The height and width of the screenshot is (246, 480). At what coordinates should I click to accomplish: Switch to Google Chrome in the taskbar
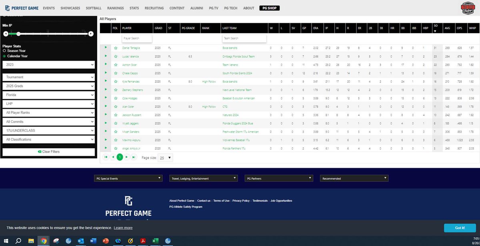(43, 241)
